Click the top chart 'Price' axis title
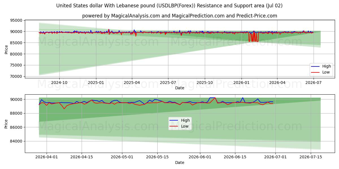339x169 pixels. [6, 49]
